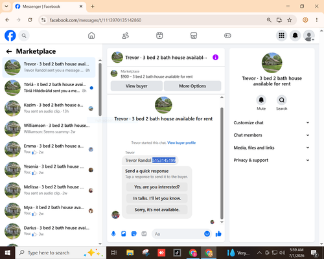
Task: Open Facebook notifications bell
Action: pyautogui.click(x=295, y=36)
